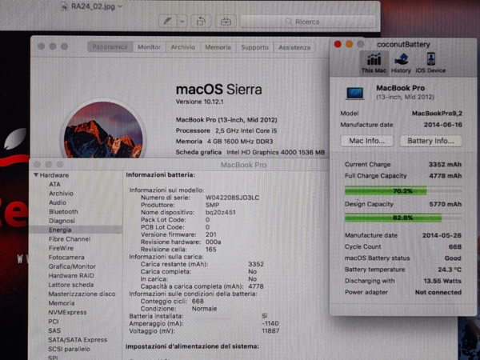Screen dimensions: 480x360
Task: Close the coconutBattery window with red button
Action: point(338,44)
